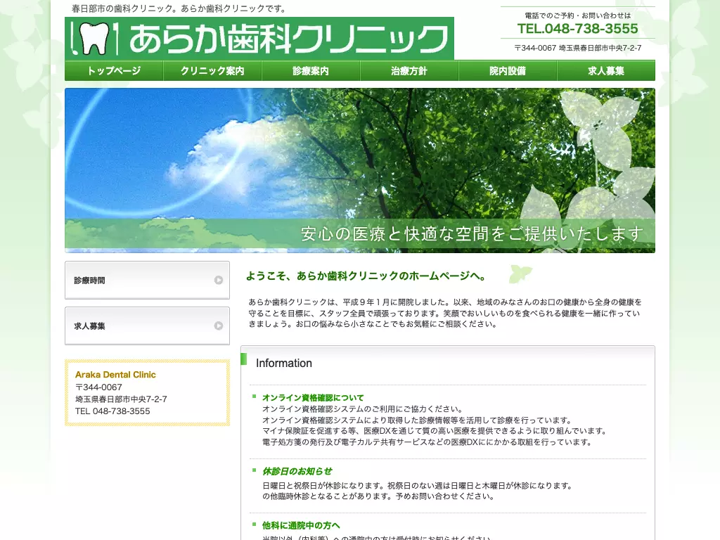Click the Information section heading

pyautogui.click(x=284, y=364)
